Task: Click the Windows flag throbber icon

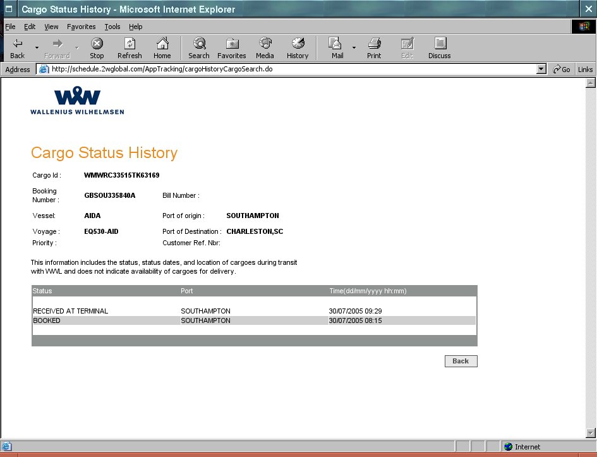Action: tap(584, 27)
